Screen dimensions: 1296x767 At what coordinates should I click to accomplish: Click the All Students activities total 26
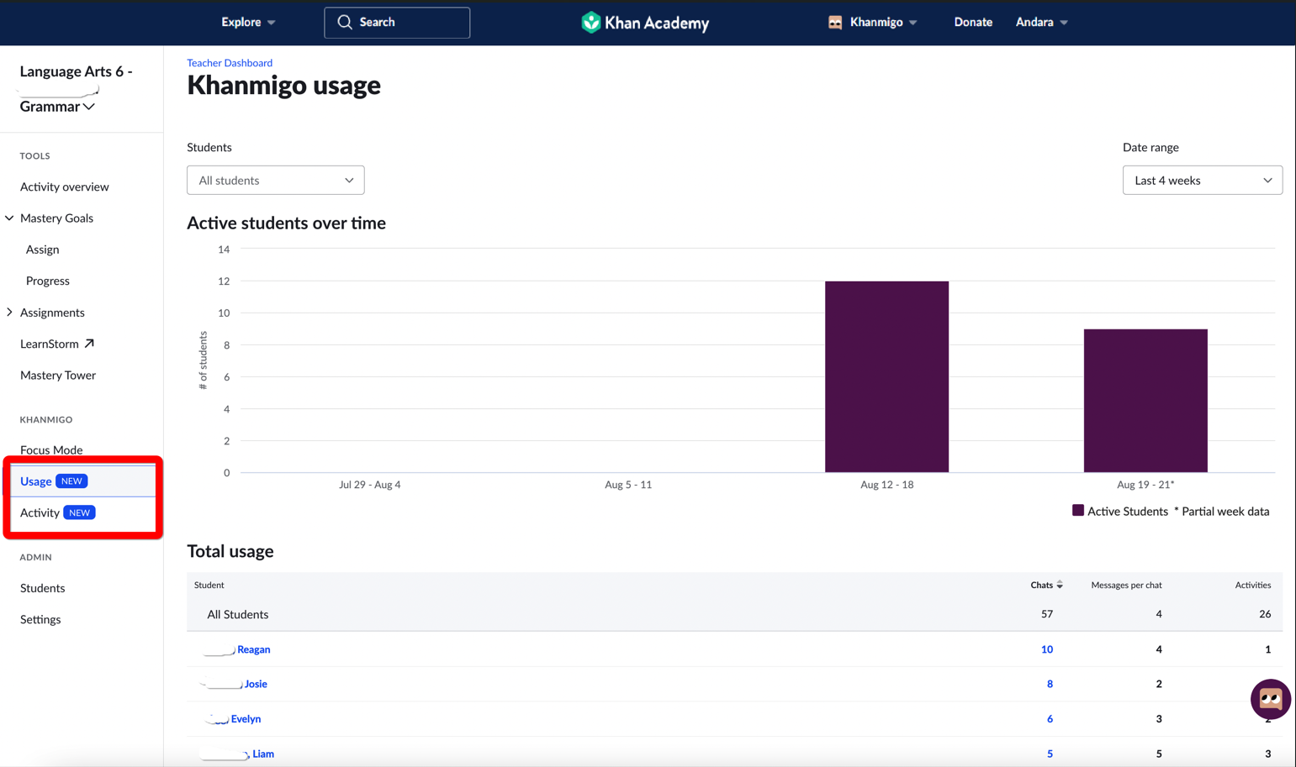click(1265, 614)
